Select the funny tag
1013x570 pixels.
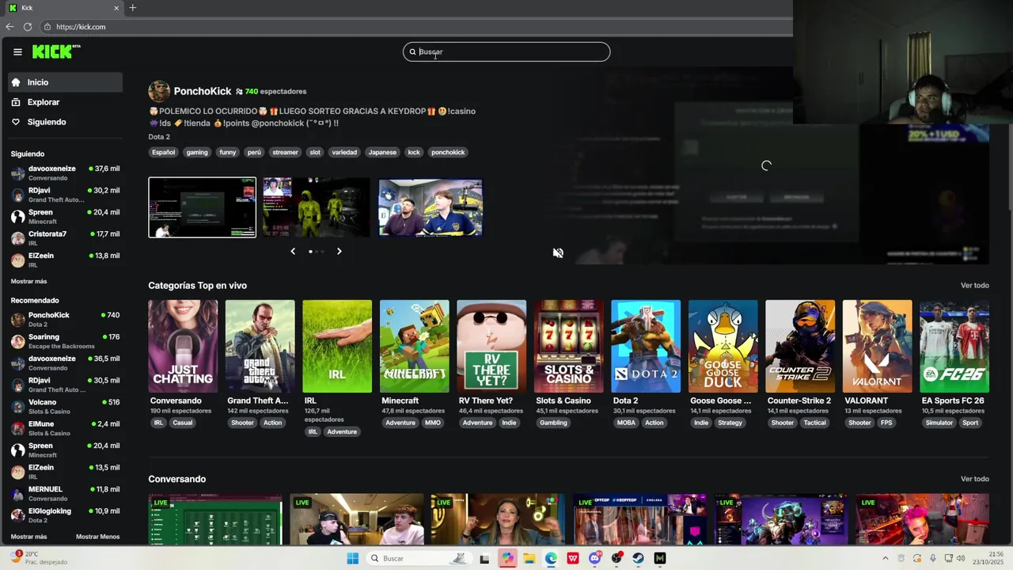[228, 152]
